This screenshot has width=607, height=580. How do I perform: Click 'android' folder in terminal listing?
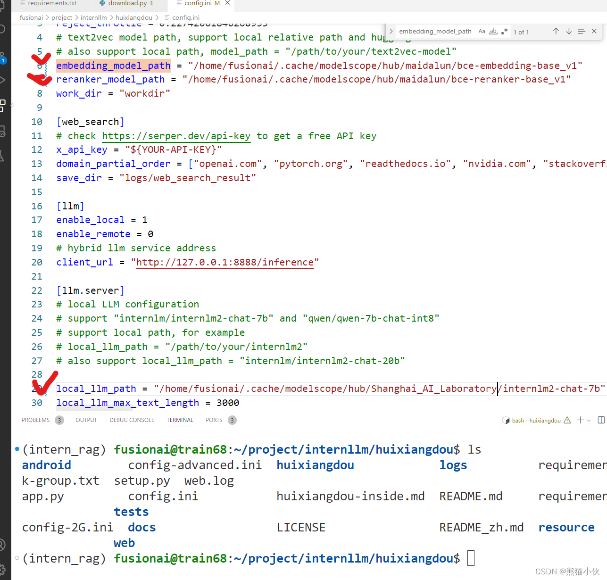tap(46, 465)
